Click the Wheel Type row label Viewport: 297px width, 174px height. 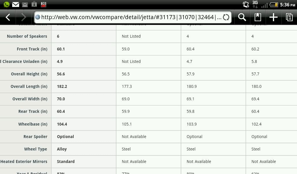pyautogui.click(x=36, y=149)
